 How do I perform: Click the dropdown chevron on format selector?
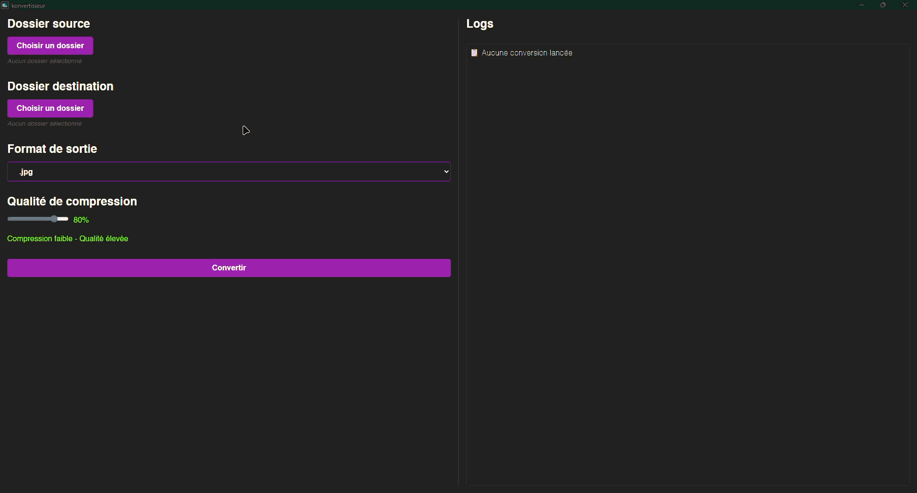[x=446, y=171]
